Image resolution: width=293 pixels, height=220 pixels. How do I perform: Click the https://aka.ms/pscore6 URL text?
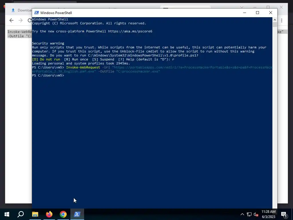pos(130,31)
